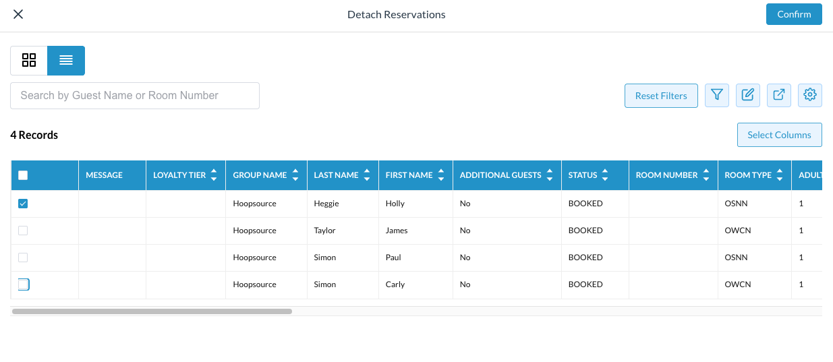Image resolution: width=833 pixels, height=362 pixels.
Task: Click the edit pencil icon
Action: coord(748,95)
